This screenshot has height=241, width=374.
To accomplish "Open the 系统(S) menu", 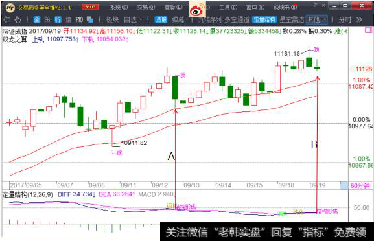I will click(119, 7).
